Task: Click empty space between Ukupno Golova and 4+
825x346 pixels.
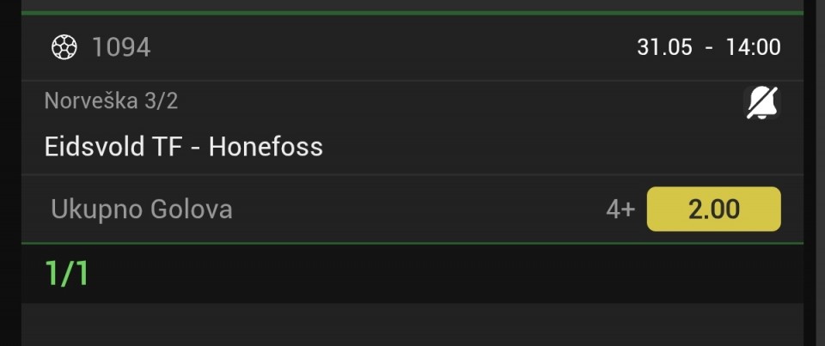Action: pos(419,209)
